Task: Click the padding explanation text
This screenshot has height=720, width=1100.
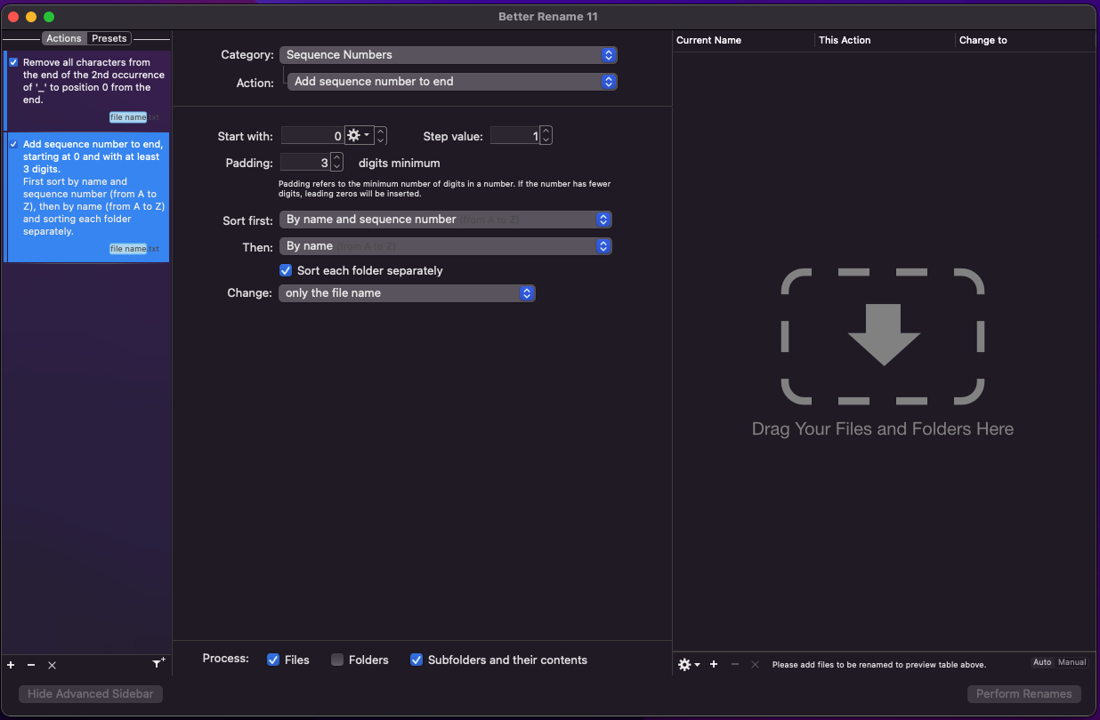Action: click(444, 188)
